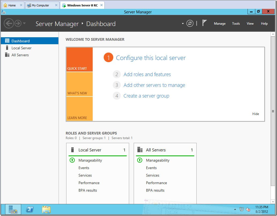This screenshot has width=277, height=216.
Task: Click Add roles and features link
Action: (x=147, y=75)
